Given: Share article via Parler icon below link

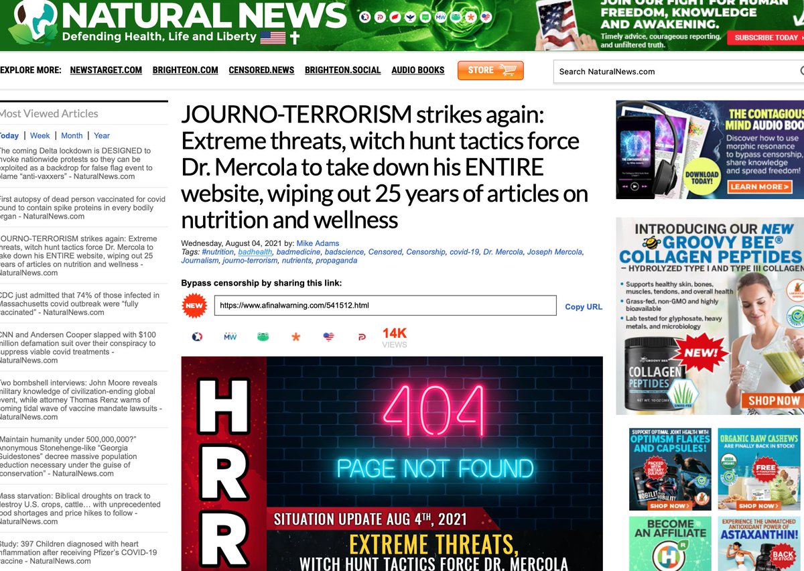Looking at the screenshot, I should (361, 337).
